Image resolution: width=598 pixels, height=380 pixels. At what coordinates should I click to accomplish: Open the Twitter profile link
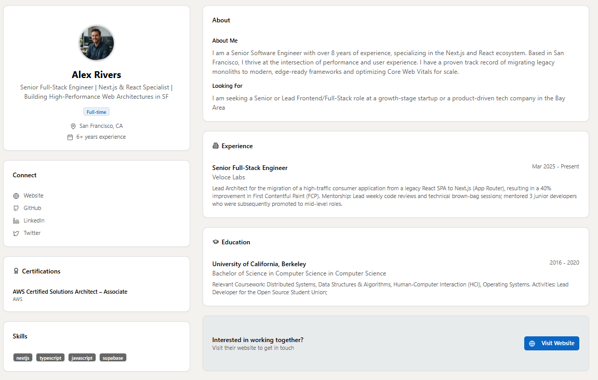pyautogui.click(x=32, y=233)
